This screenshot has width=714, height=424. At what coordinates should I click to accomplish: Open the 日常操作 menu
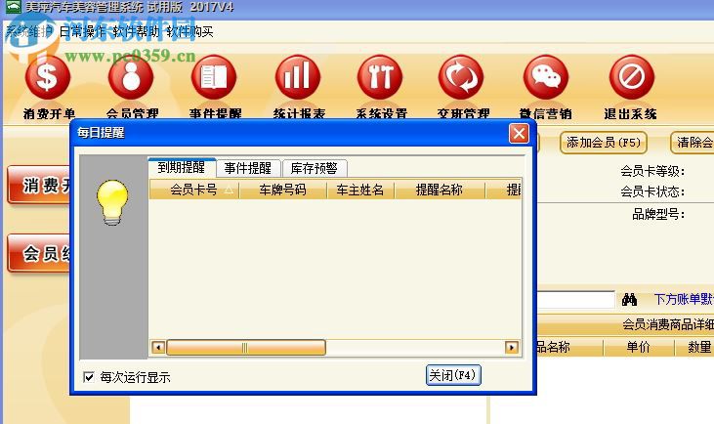(82, 31)
